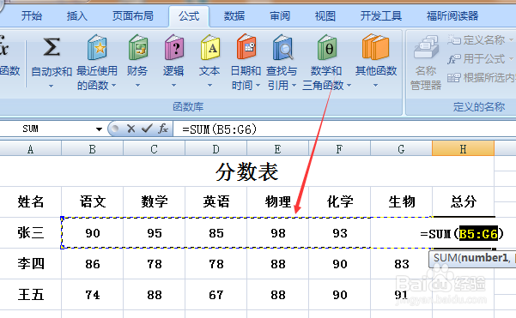The image size is (516, 318).
Task: Click the SUM(number1 function tooltip
Action: click(472, 258)
